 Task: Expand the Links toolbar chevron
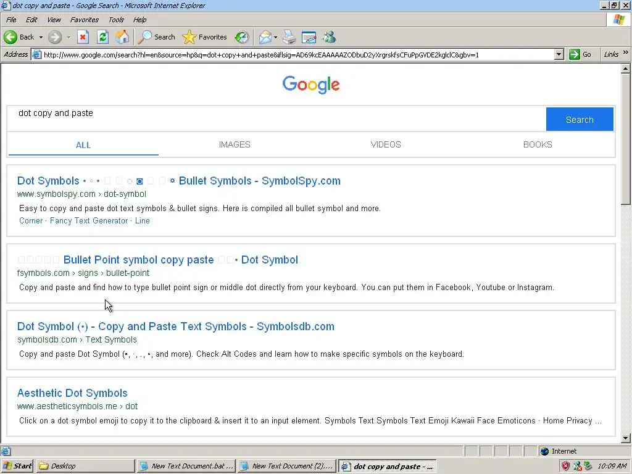626,53
